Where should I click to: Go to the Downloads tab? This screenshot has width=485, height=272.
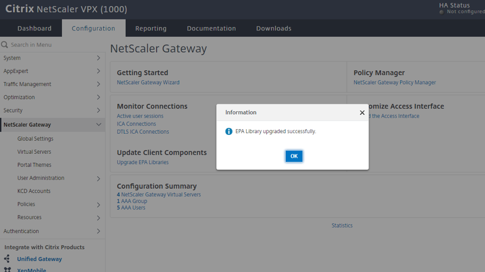click(274, 28)
